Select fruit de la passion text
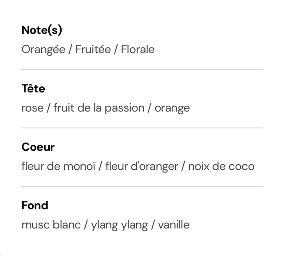Image resolution: width=284 pixels, height=256 pixels. coord(99,108)
